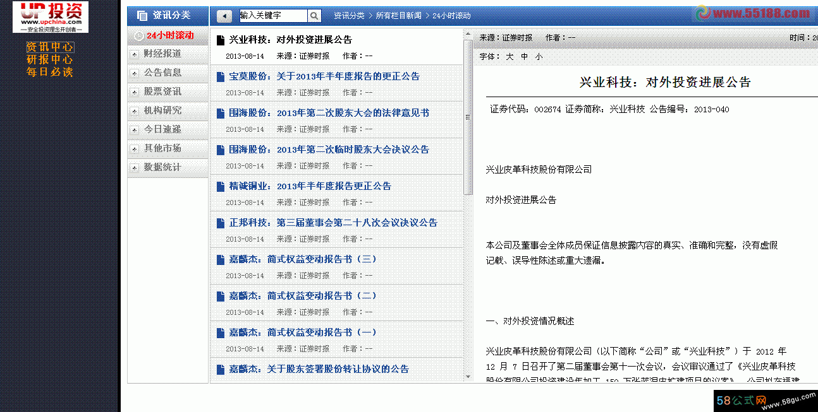Screen dimensions: 818x412
Task: Open 资讯中心 in the left sidebar
Action: pos(50,47)
